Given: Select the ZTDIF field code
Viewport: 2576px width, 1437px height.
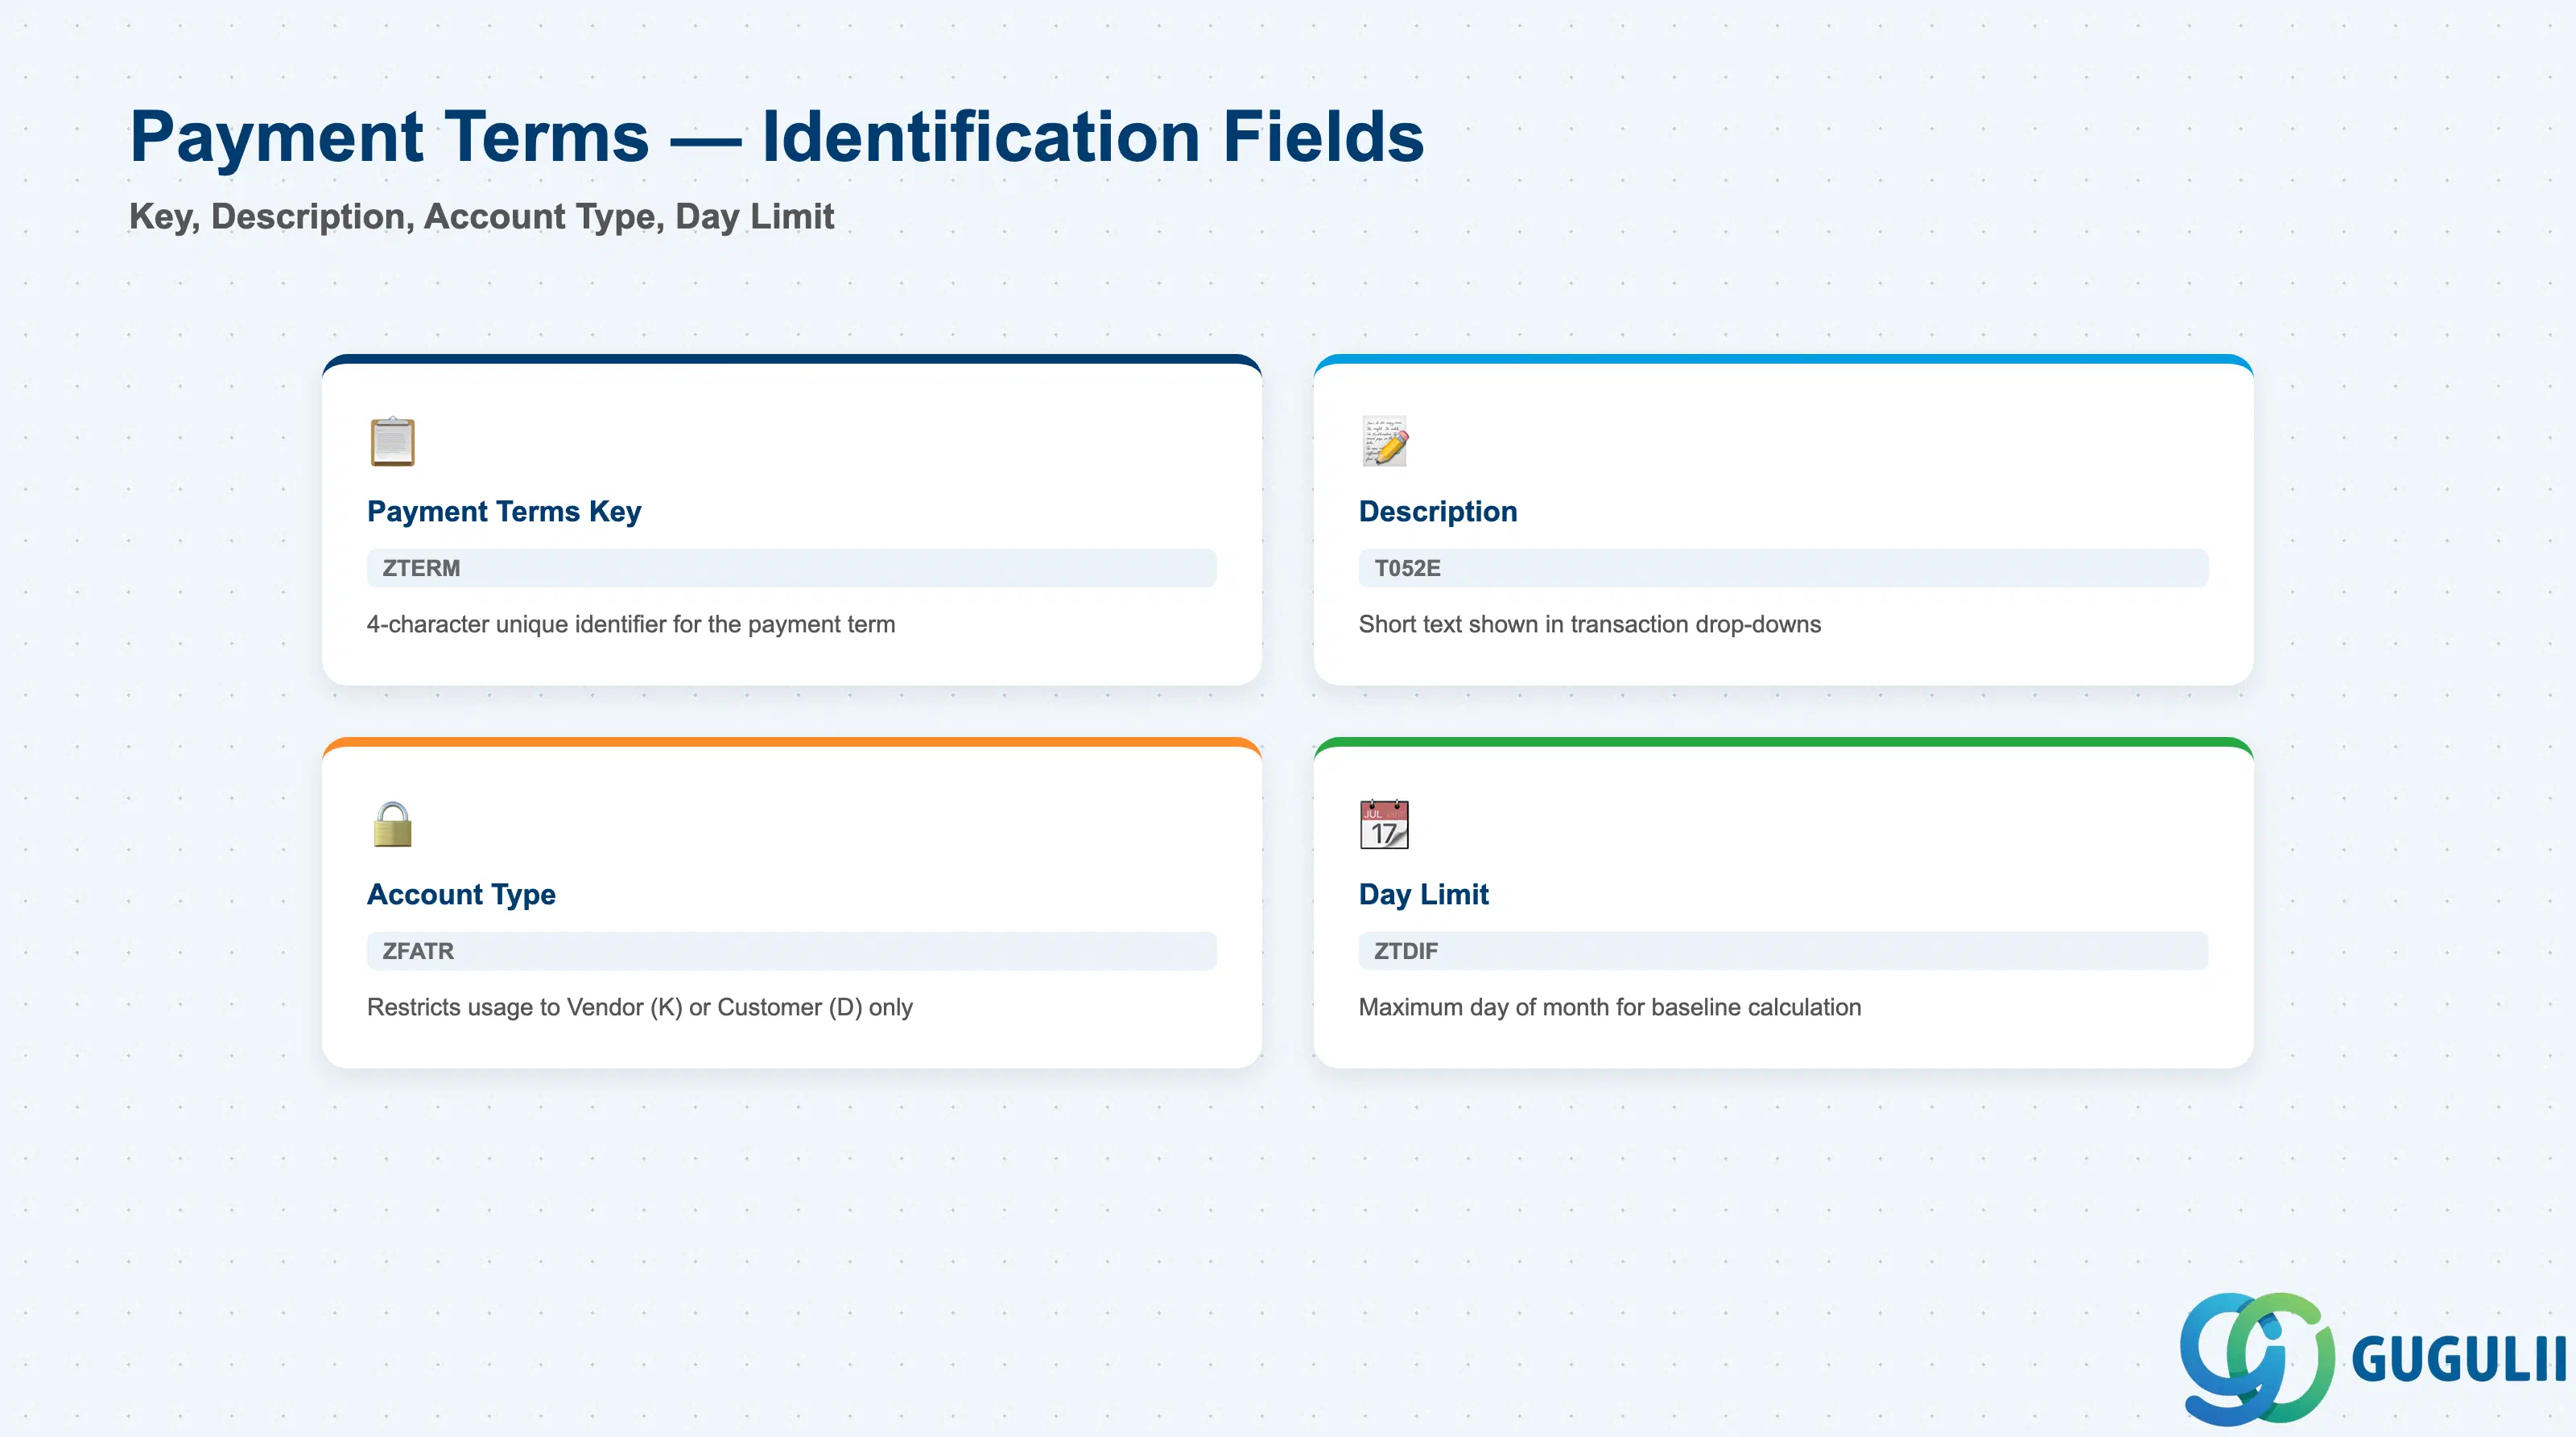Looking at the screenshot, I should tap(1782, 950).
